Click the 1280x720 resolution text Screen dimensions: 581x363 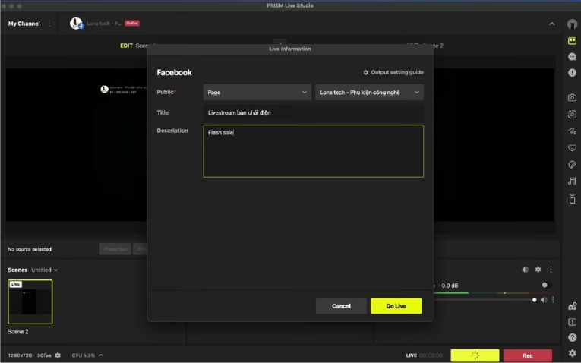20,355
